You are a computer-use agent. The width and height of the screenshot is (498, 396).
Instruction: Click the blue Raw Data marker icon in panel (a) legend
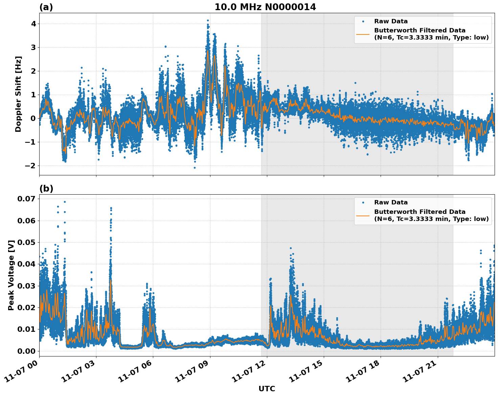(x=363, y=21)
